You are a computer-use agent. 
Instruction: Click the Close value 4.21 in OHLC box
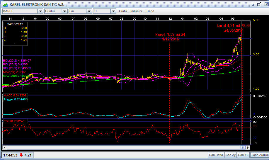(x=24, y=40)
